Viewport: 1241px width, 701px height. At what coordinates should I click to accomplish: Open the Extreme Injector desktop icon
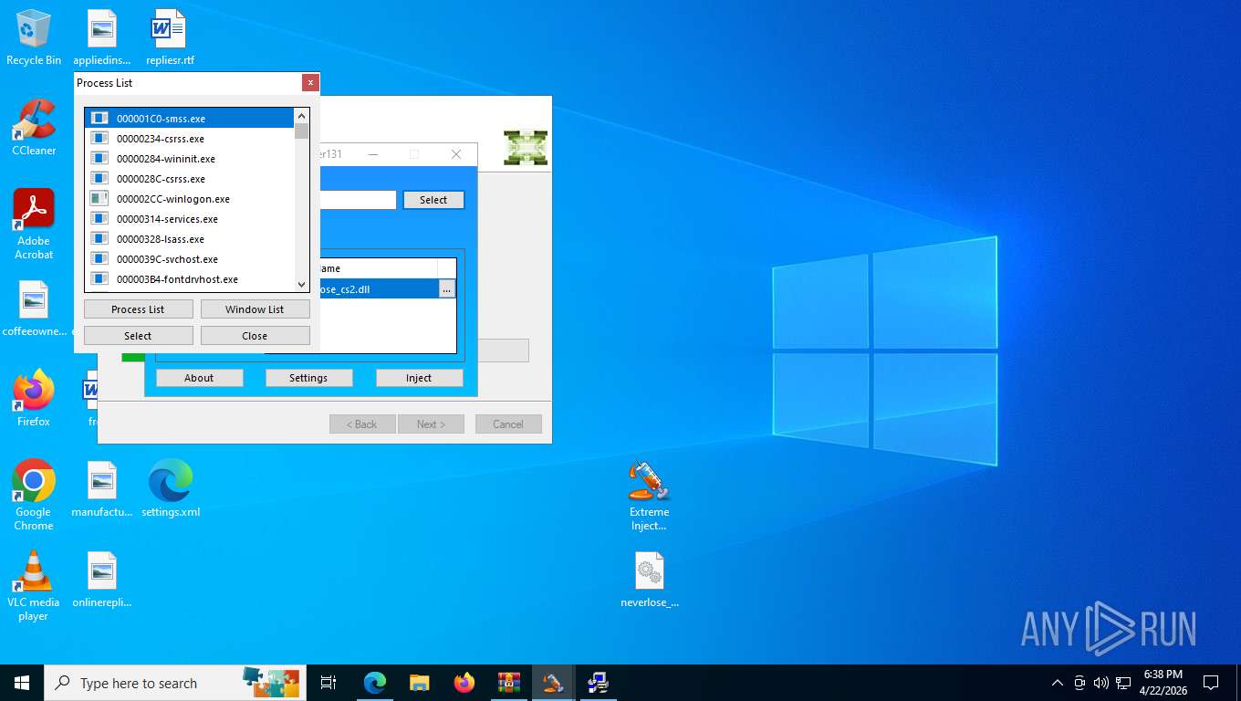click(650, 496)
